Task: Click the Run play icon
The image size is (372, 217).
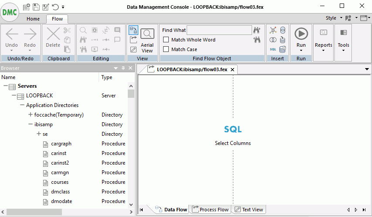Action: (x=301, y=34)
